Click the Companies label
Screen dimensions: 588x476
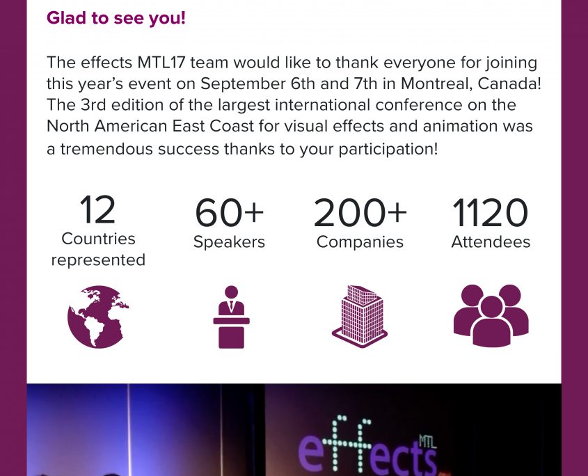click(360, 242)
